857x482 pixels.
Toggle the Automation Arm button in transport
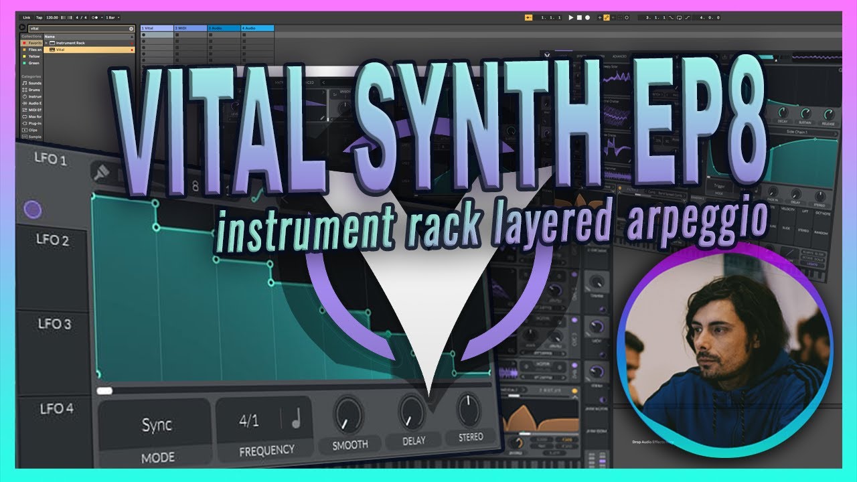pos(607,17)
